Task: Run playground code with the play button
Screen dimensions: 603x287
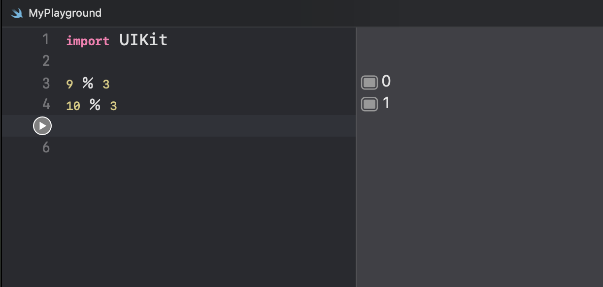Action: coord(42,126)
